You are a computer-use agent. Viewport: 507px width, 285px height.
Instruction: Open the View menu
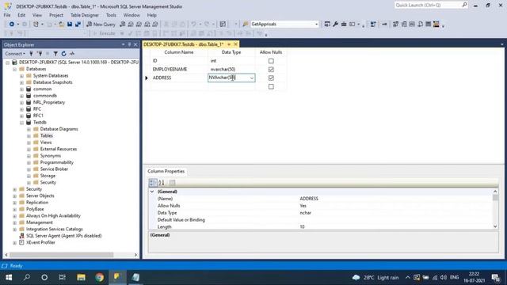[37, 15]
